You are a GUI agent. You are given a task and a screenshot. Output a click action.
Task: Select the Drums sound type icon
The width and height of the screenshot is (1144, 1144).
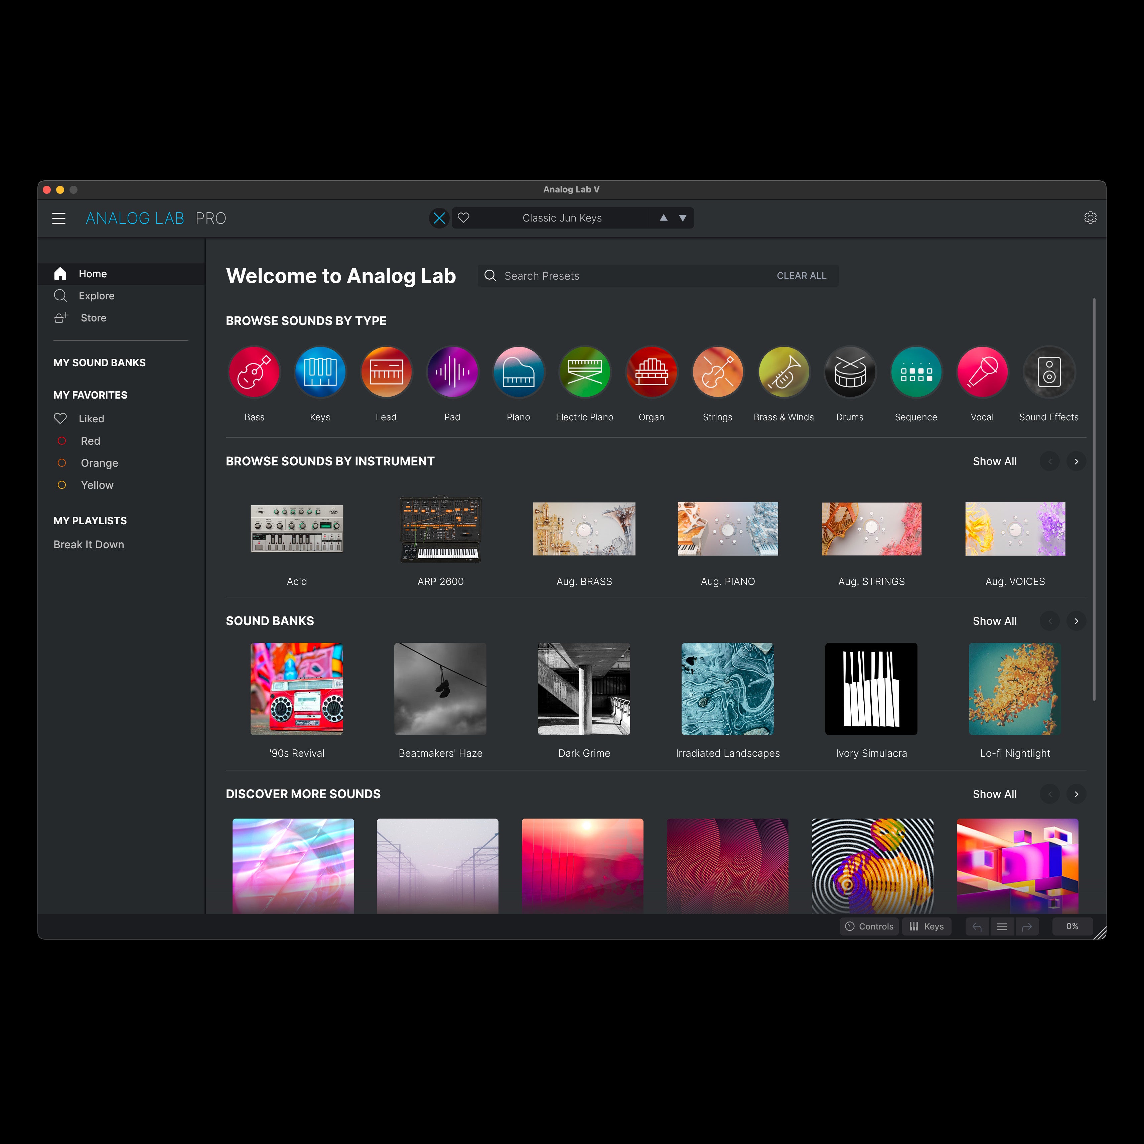coord(850,372)
